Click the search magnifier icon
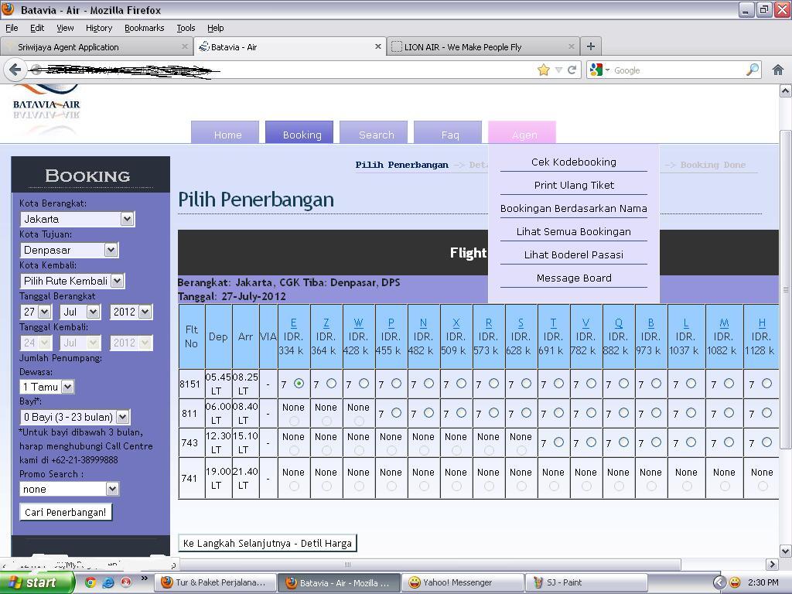This screenshot has height=594, width=792. [753, 70]
